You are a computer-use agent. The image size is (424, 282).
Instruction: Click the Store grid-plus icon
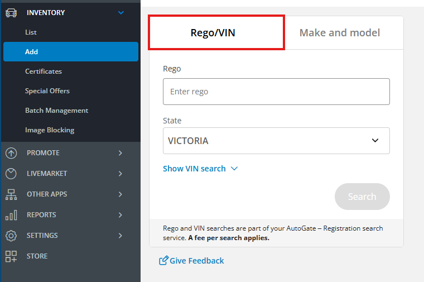pyautogui.click(x=11, y=256)
